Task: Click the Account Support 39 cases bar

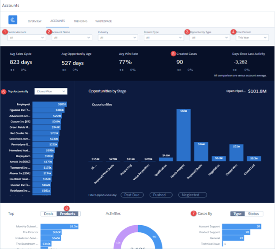Action: point(242,226)
